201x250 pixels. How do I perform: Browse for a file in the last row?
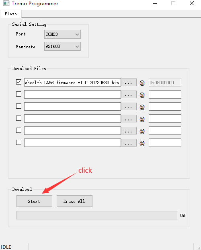point(129,143)
